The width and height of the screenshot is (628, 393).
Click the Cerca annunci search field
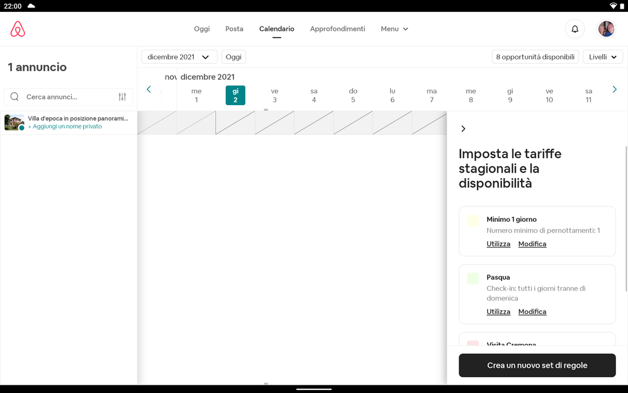(69, 97)
